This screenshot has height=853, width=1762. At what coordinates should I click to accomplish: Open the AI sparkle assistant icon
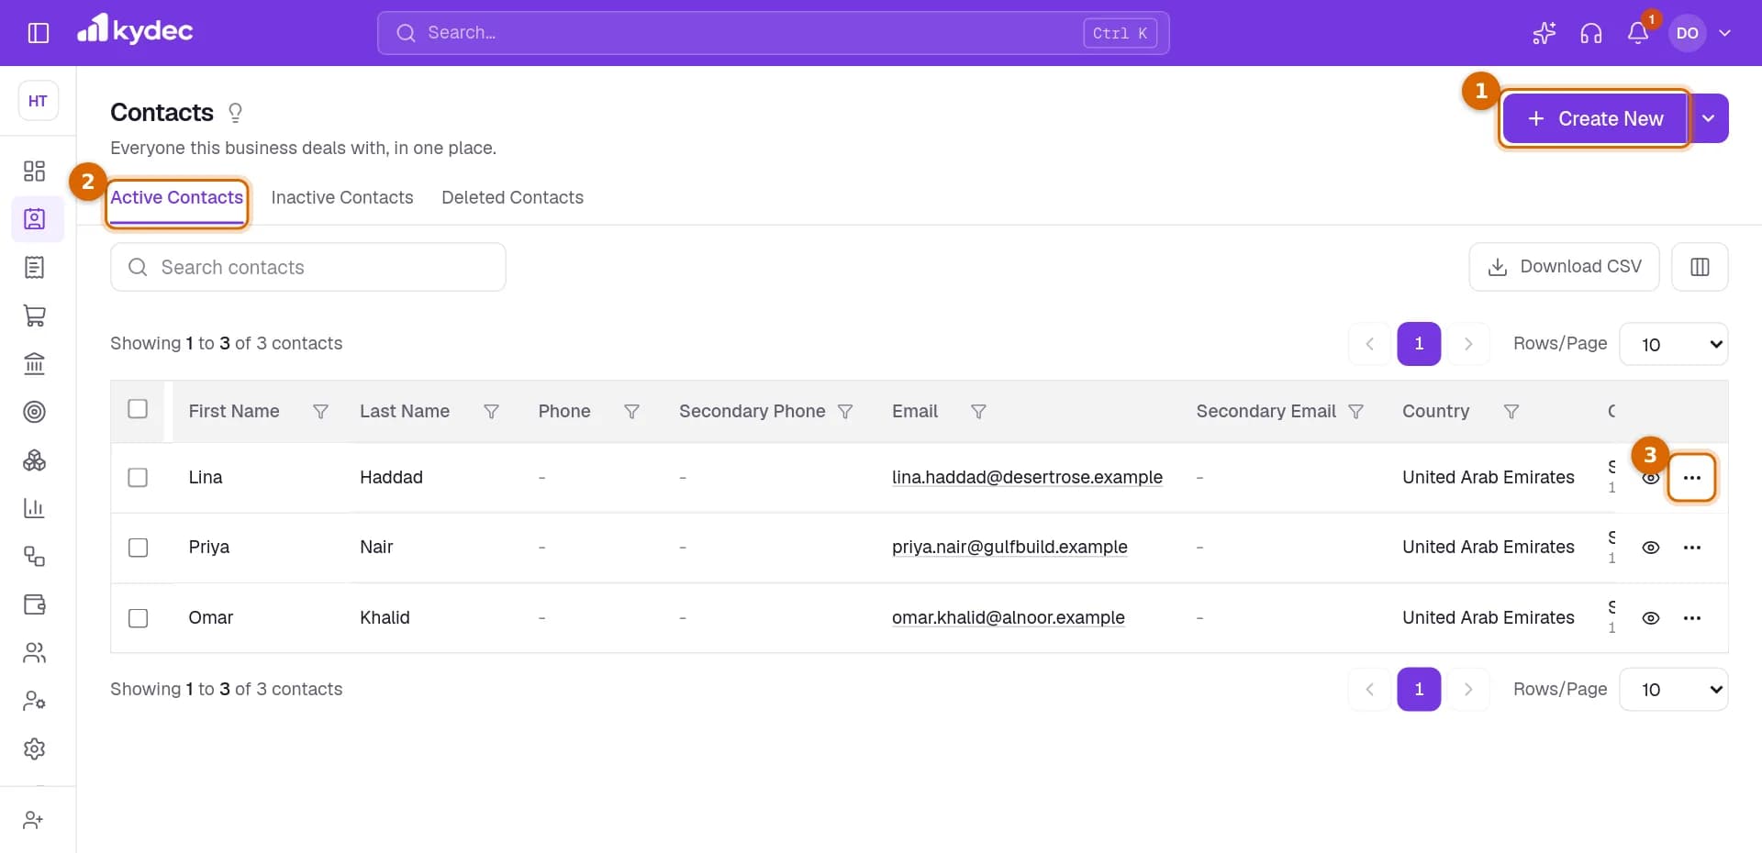1545,33
